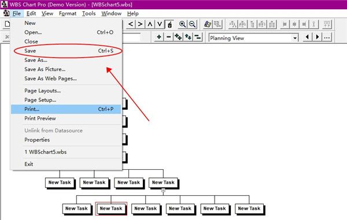Click the greyed figure-eight link icon
Screen dimensions: 347x220
314,24
